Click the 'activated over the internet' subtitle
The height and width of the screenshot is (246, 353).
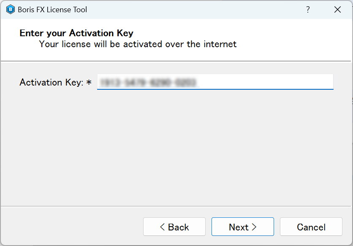180,44
